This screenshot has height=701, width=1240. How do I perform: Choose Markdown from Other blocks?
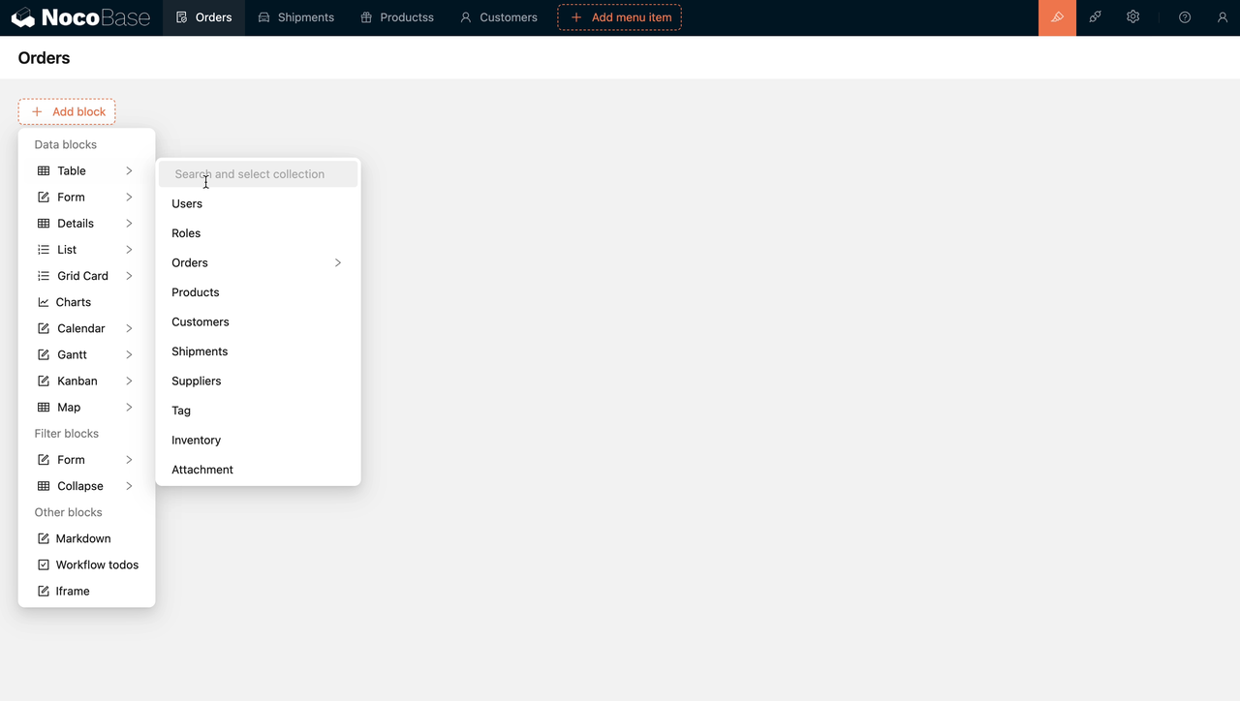(86, 538)
